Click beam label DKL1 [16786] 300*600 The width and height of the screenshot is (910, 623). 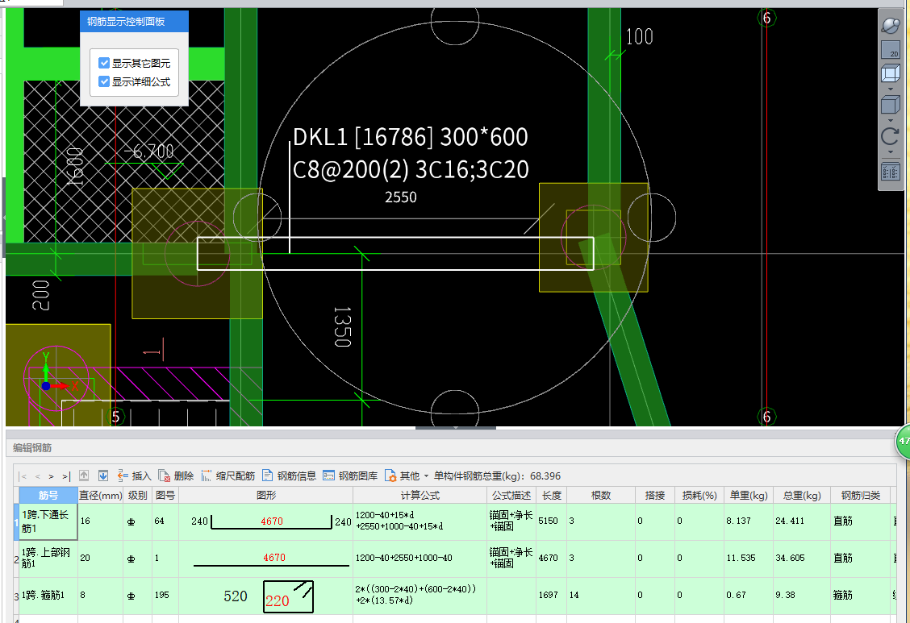pyautogui.click(x=411, y=137)
